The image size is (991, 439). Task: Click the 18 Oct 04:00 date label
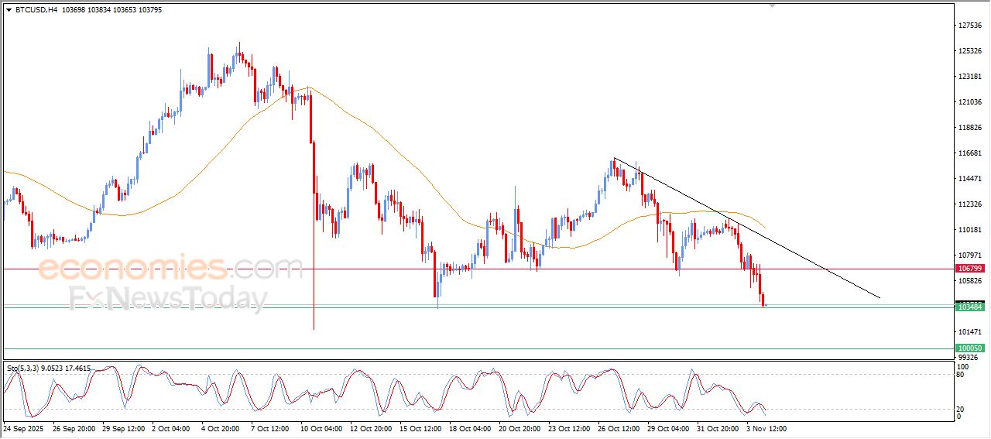tap(468, 428)
